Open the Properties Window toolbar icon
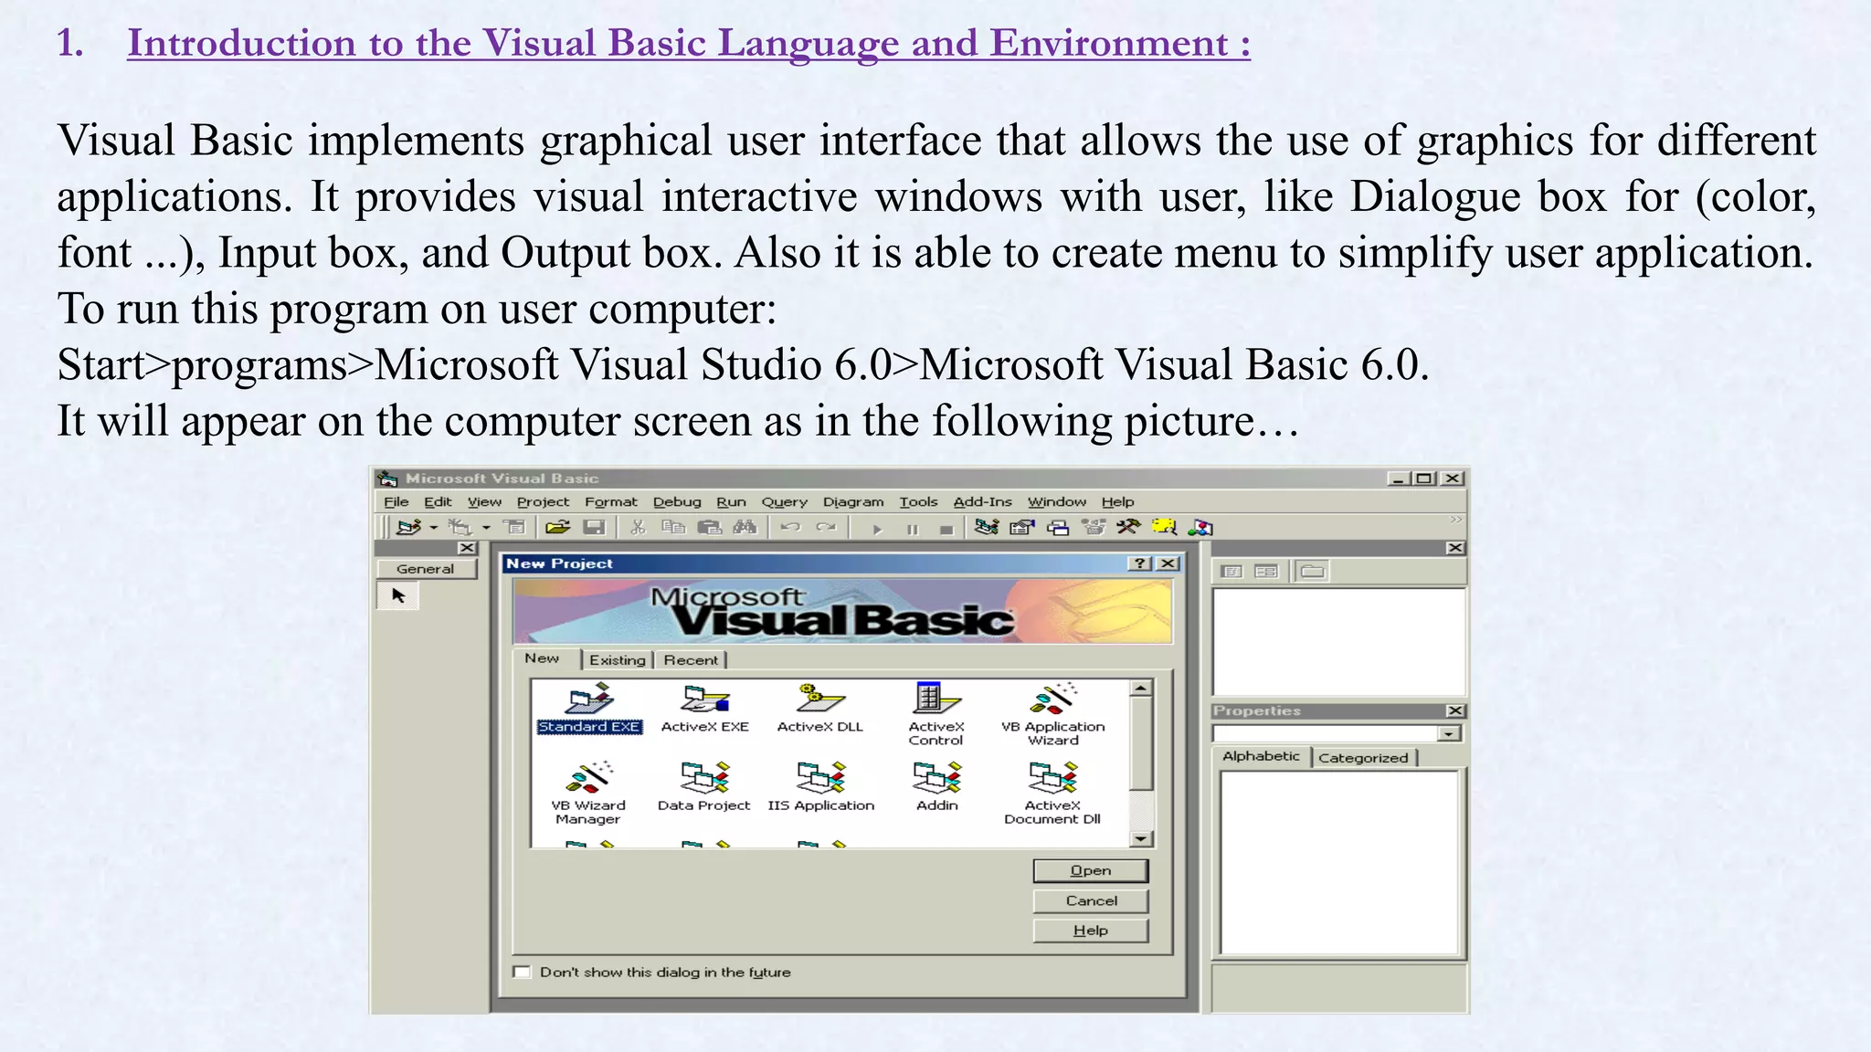1871x1052 pixels. click(1021, 527)
